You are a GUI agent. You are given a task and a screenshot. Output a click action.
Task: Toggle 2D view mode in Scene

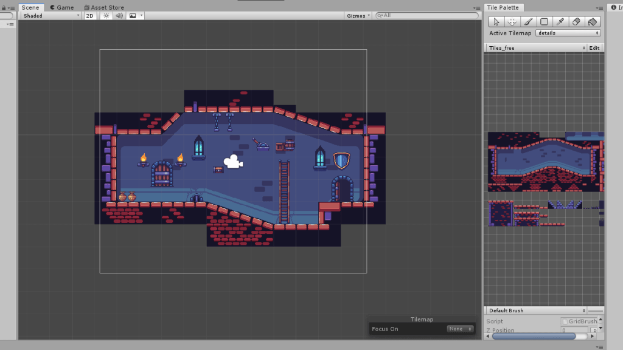pyautogui.click(x=90, y=16)
